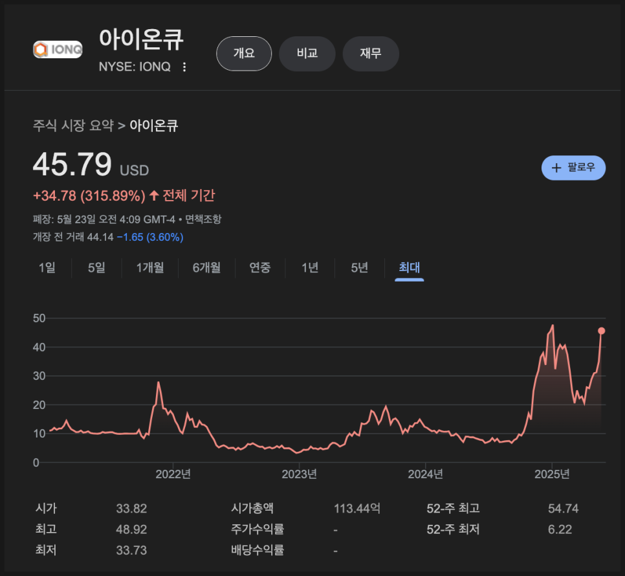Open the 주식 시장 요약 breadcrumb link
This screenshot has width=625, height=576.
(x=73, y=126)
